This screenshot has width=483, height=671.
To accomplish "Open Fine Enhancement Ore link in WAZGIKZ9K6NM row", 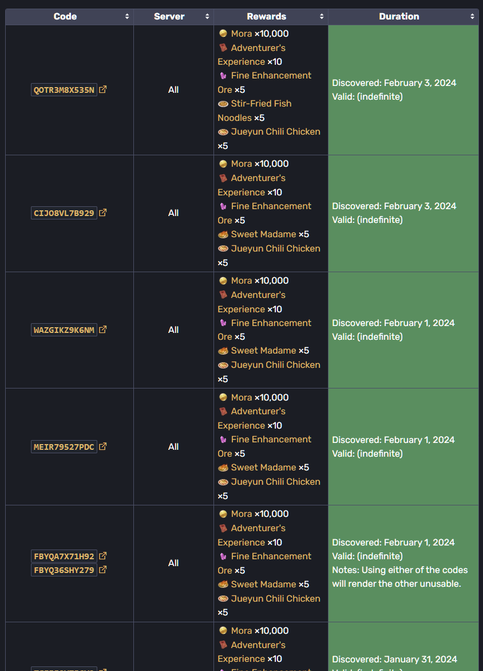I will point(271,323).
